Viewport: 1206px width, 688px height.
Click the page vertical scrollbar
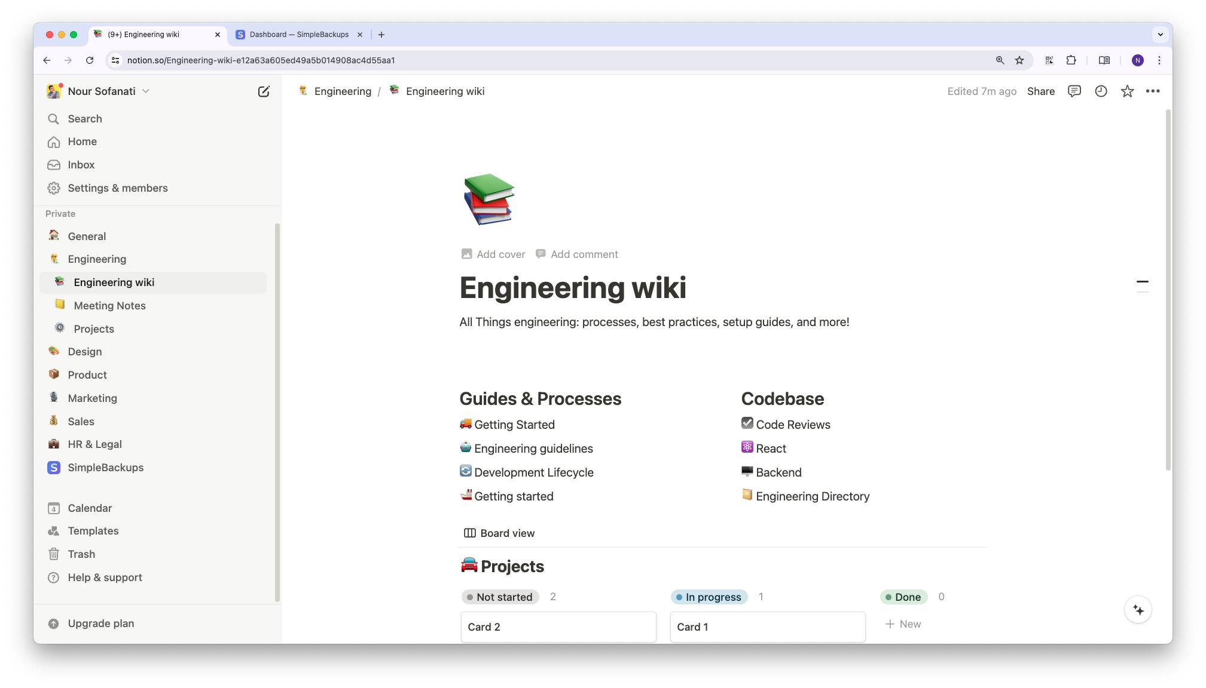[x=1168, y=290]
